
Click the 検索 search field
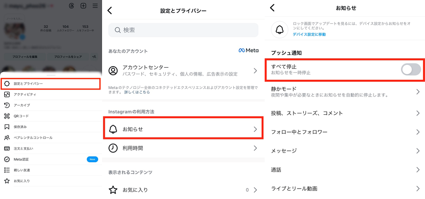(x=183, y=30)
